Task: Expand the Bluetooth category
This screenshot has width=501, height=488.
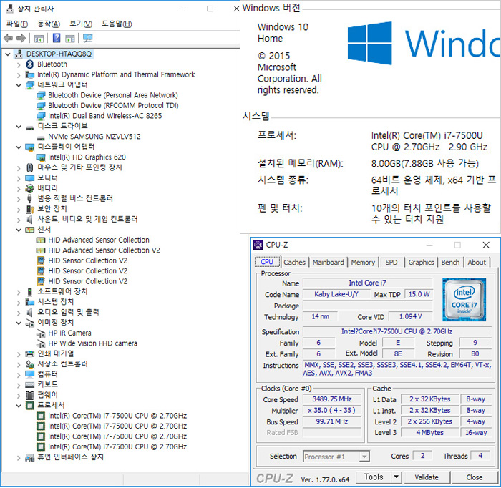Action: tap(19, 65)
